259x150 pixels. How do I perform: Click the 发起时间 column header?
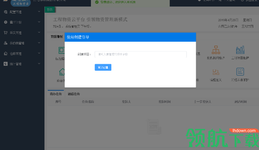(164, 101)
